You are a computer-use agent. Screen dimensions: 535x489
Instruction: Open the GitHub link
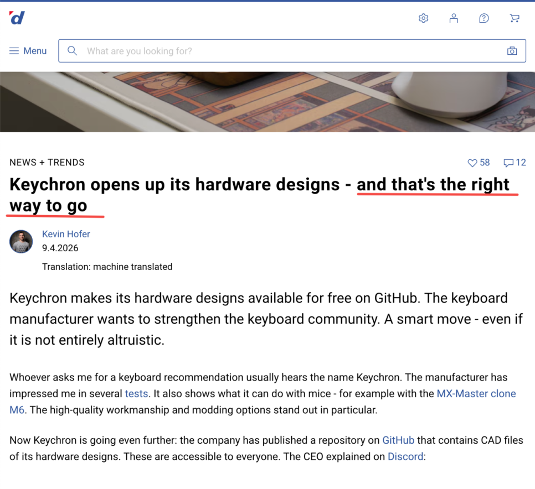pos(398,440)
